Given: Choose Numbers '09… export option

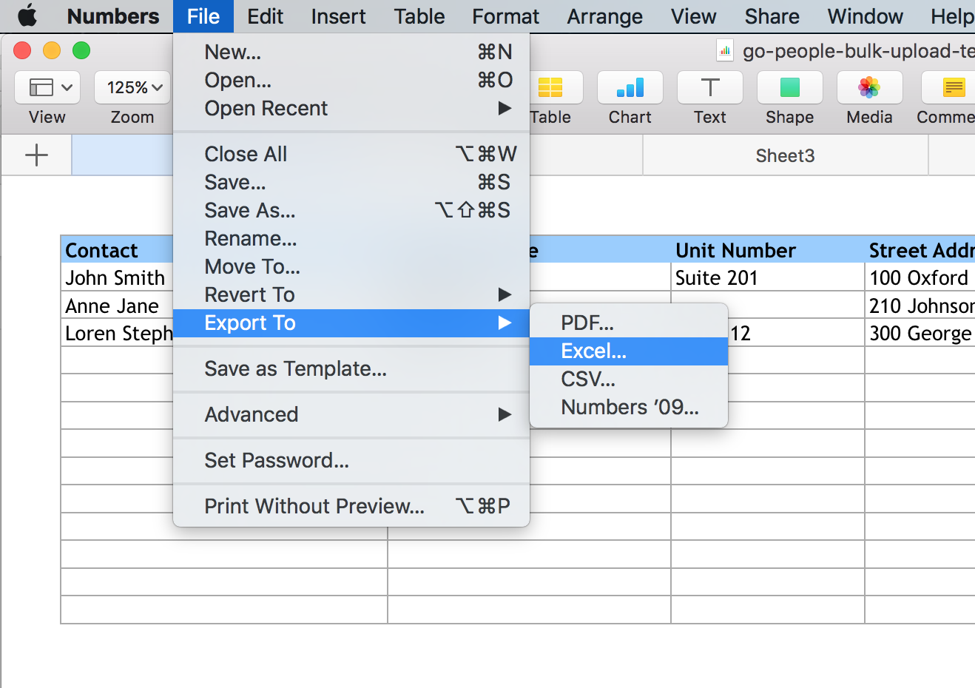Looking at the screenshot, I should tap(629, 408).
